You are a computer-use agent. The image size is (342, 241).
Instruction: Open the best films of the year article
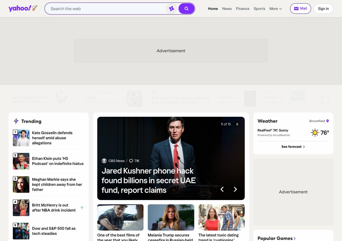[118, 237]
